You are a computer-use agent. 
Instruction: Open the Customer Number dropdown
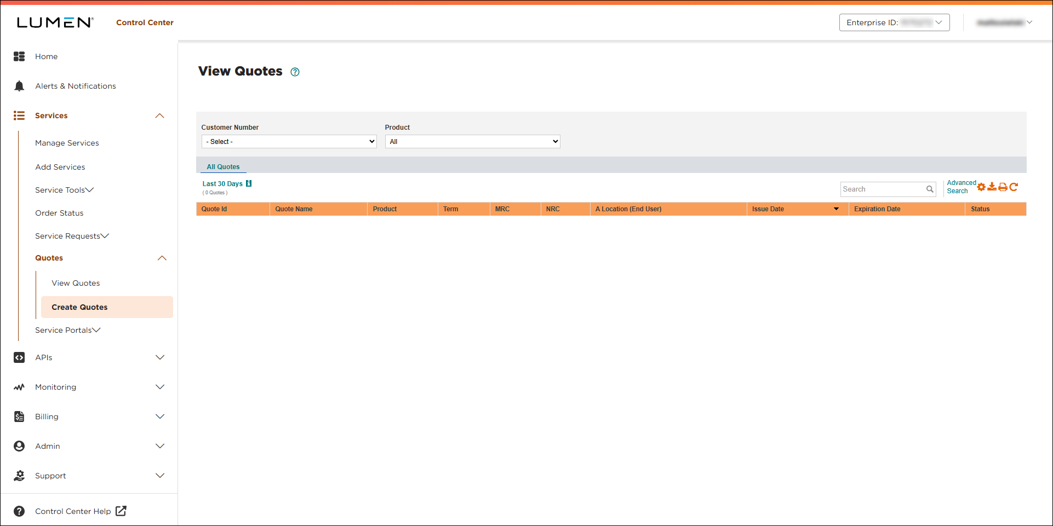(289, 142)
